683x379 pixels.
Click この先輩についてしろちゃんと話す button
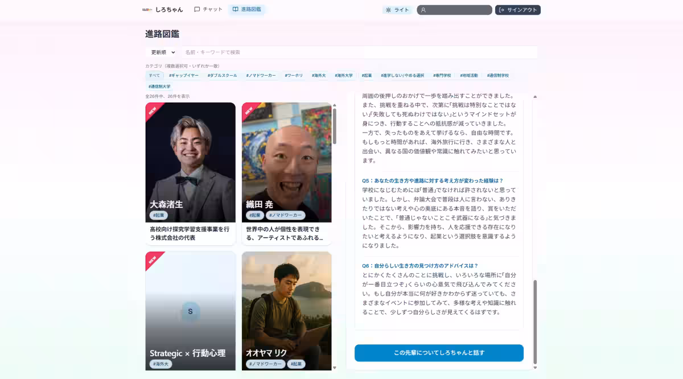pyautogui.click(x=438, y=353)
